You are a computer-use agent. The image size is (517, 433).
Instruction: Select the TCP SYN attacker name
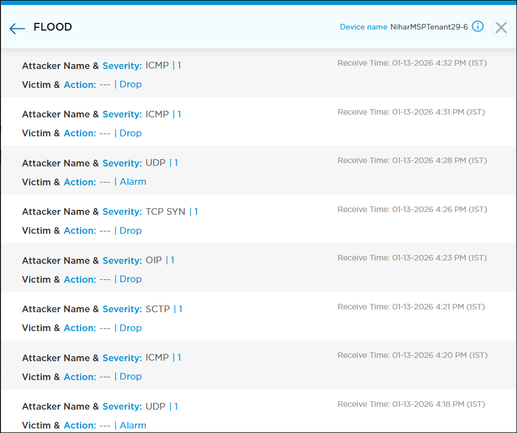(x=165, y=211)
